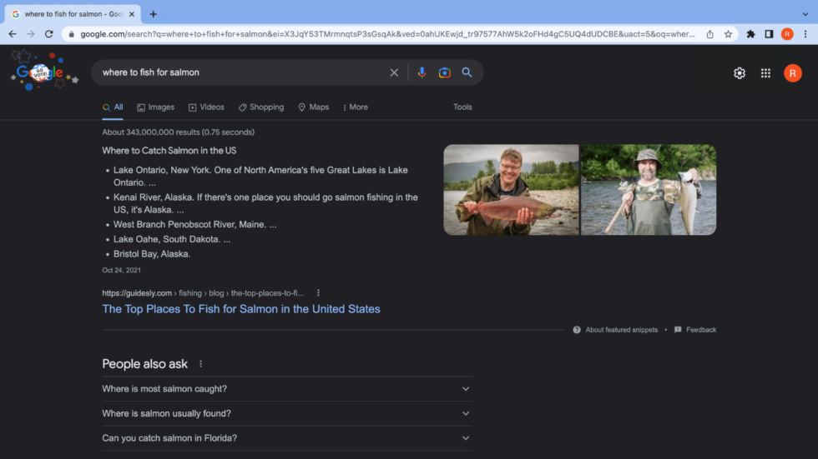Image resolution: width=818 pixels, height=459 pixels.
Task: Expand 'Where is salmon usually found?' question
Action: 286,413
